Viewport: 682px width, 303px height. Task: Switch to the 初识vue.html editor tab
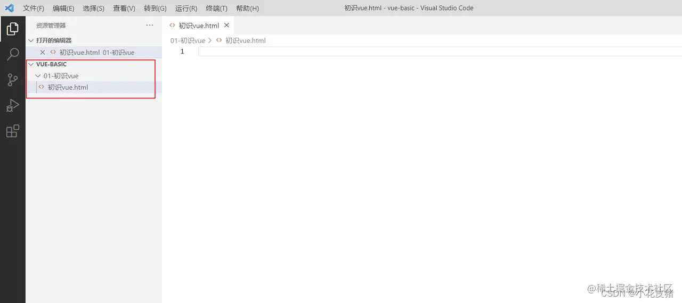tap(198, 25)
